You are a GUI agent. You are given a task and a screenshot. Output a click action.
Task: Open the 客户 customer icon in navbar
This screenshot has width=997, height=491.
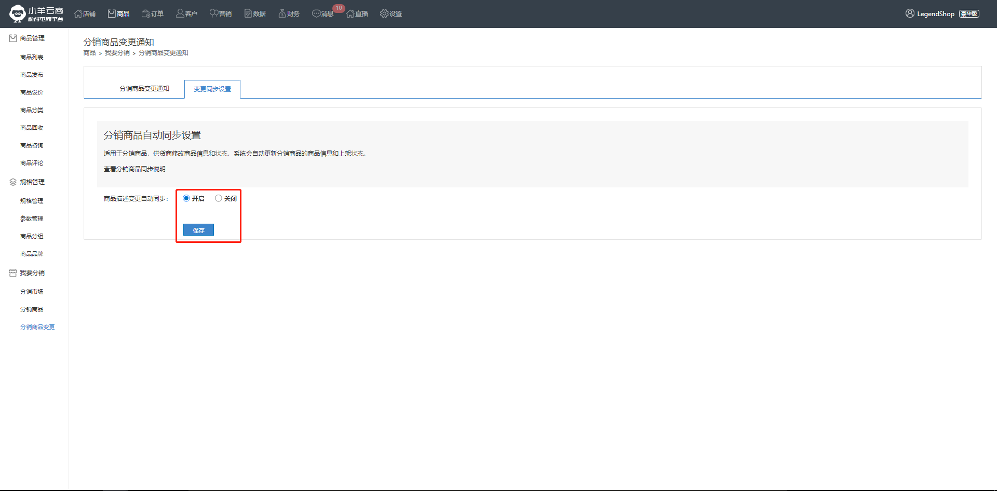pos(180,13)
